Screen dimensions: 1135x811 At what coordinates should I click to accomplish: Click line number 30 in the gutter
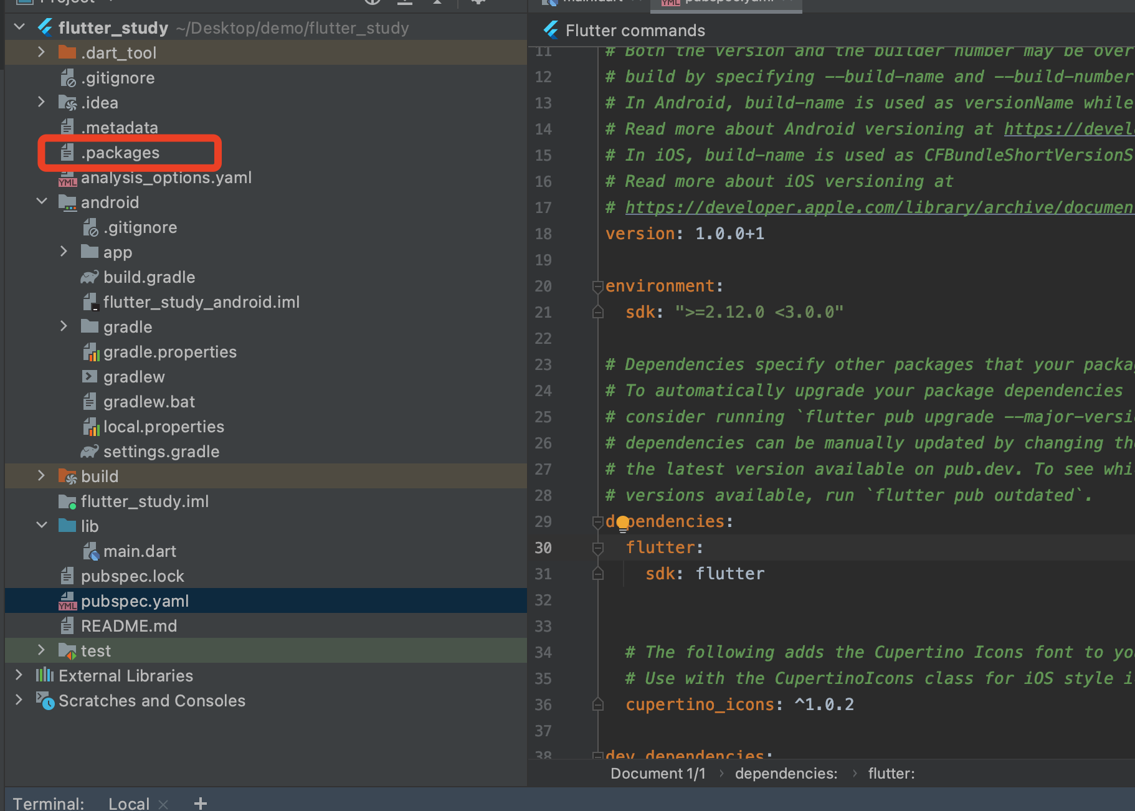click(543, 548)
